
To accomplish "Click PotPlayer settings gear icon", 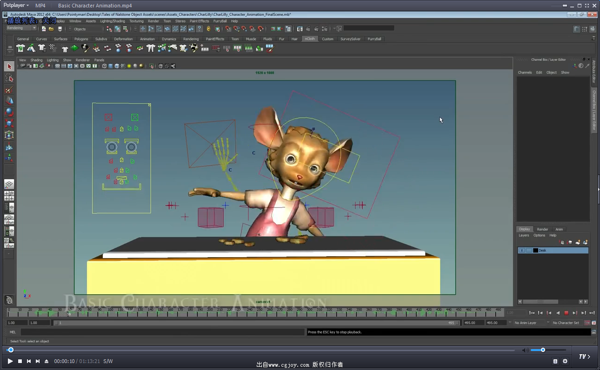I will click(565, 361).
